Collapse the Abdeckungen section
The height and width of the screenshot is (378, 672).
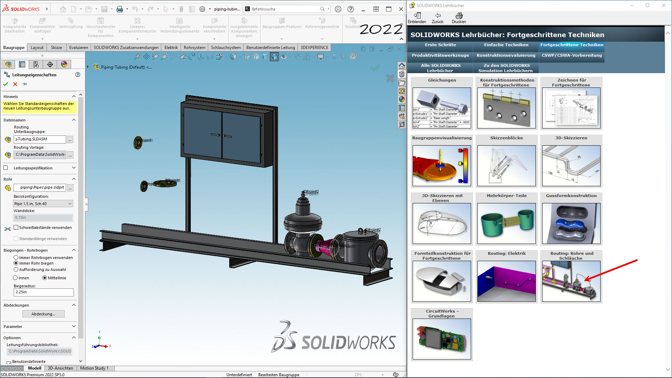(x=74, y=305)
